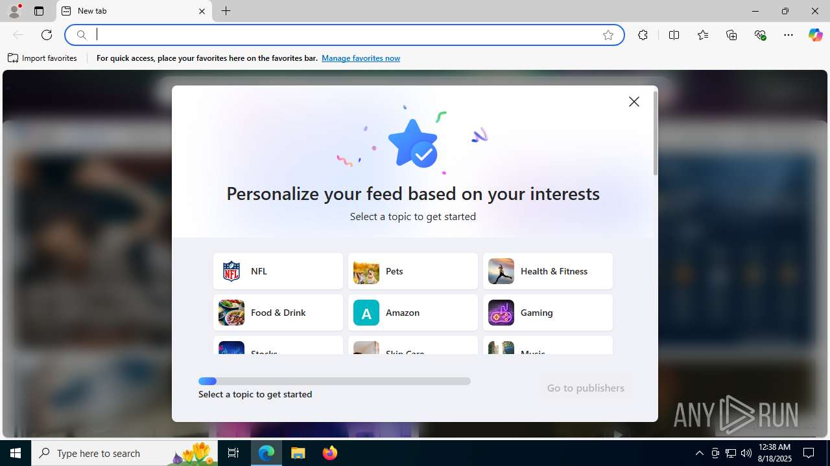Click the dialog vertical scrollbar
Image resolution: width=830 pixels, height=466 pixels.
click(x=656, y=133)
